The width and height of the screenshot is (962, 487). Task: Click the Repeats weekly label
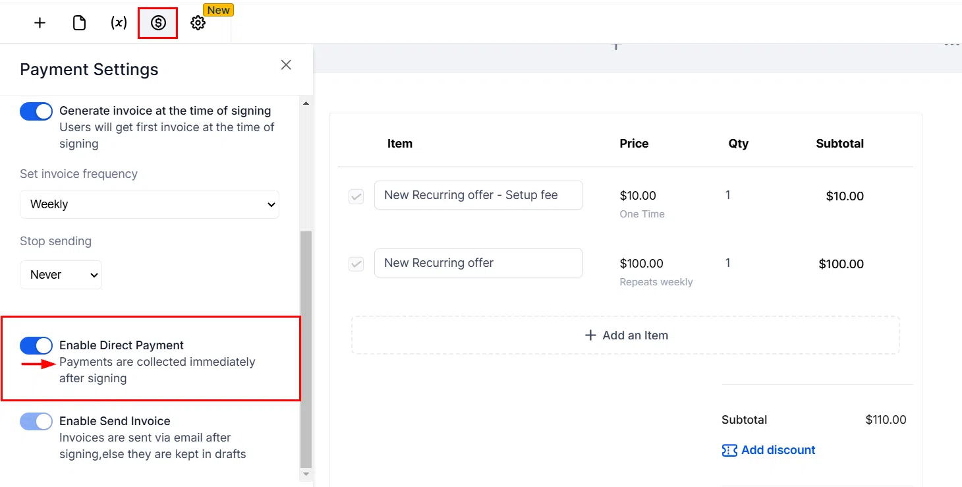(656, 282)
